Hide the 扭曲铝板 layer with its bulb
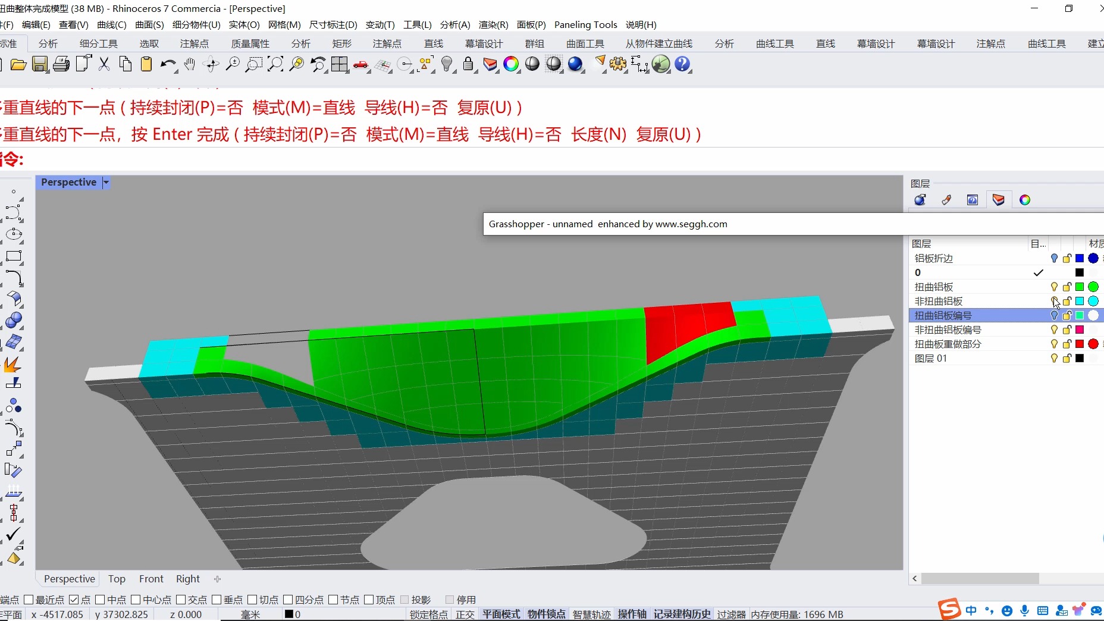 coord(1054,287)
